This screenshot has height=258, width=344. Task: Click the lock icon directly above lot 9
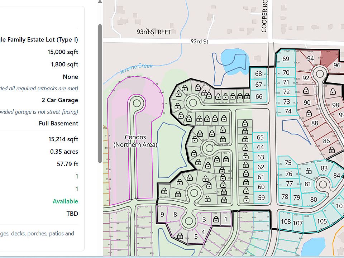pos(164,191)
